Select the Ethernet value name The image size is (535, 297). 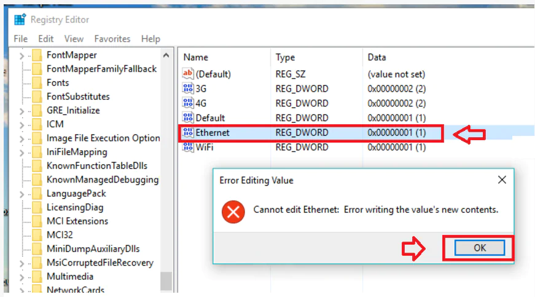(213, 132)
